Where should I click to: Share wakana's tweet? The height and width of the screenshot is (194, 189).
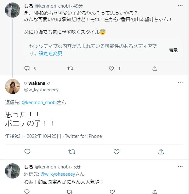161,152
